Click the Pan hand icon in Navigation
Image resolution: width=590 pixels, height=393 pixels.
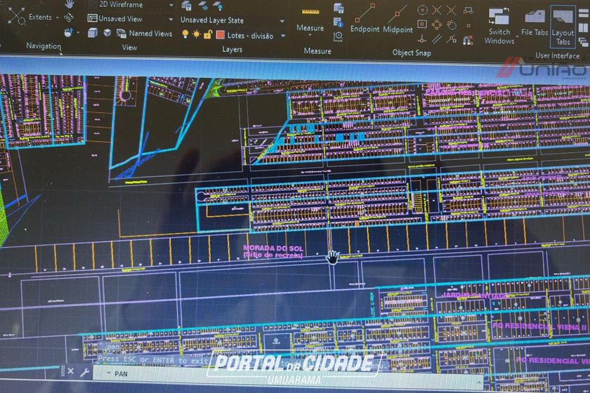70,4
